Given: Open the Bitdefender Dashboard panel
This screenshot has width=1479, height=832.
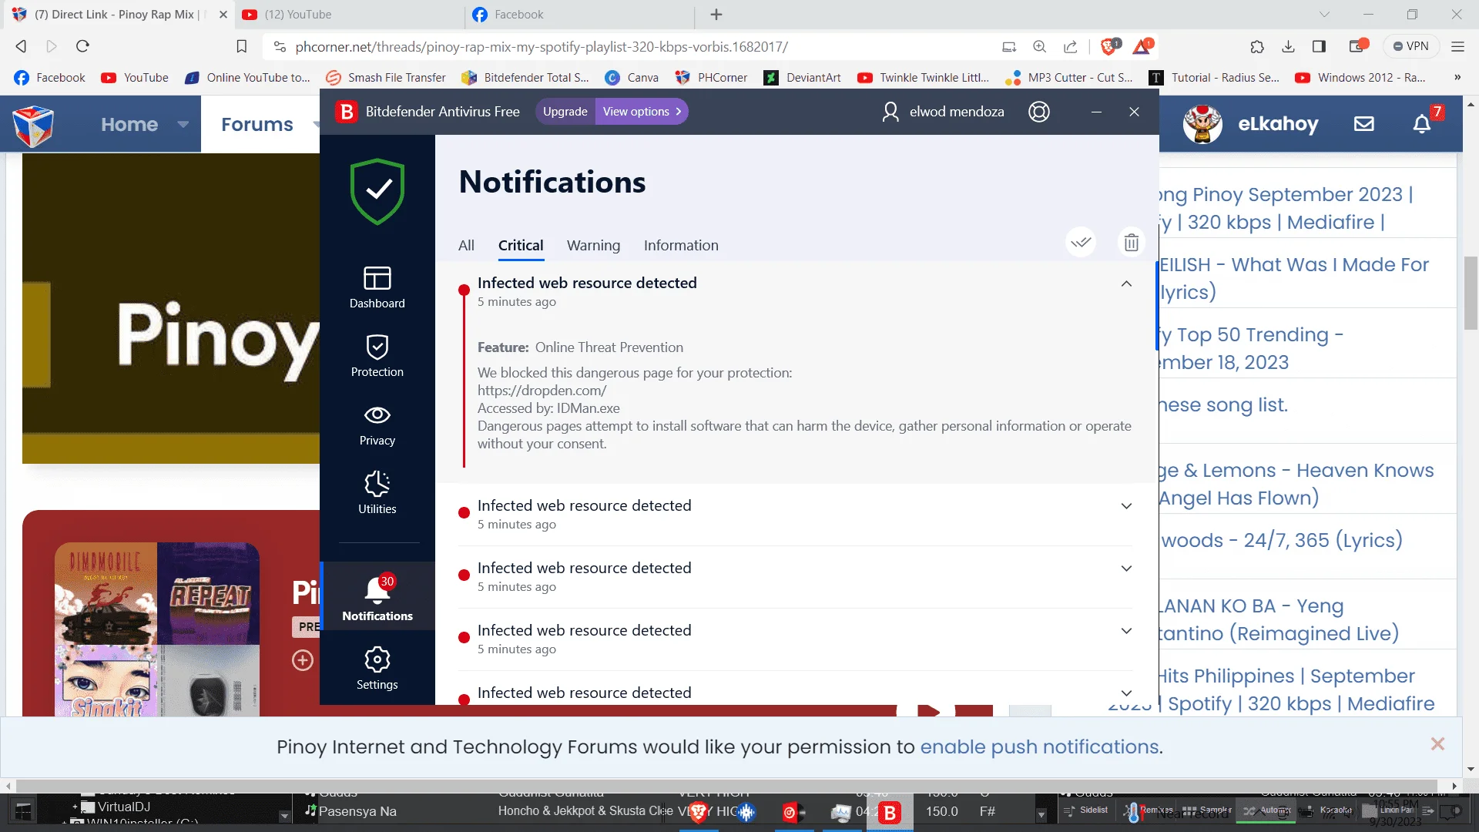Looking at the screenshot, I should pyautogui.click(x=377, y=287).
